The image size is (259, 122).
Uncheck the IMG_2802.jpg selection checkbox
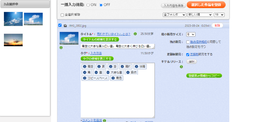pyautogui.click(x=60, y=25)
